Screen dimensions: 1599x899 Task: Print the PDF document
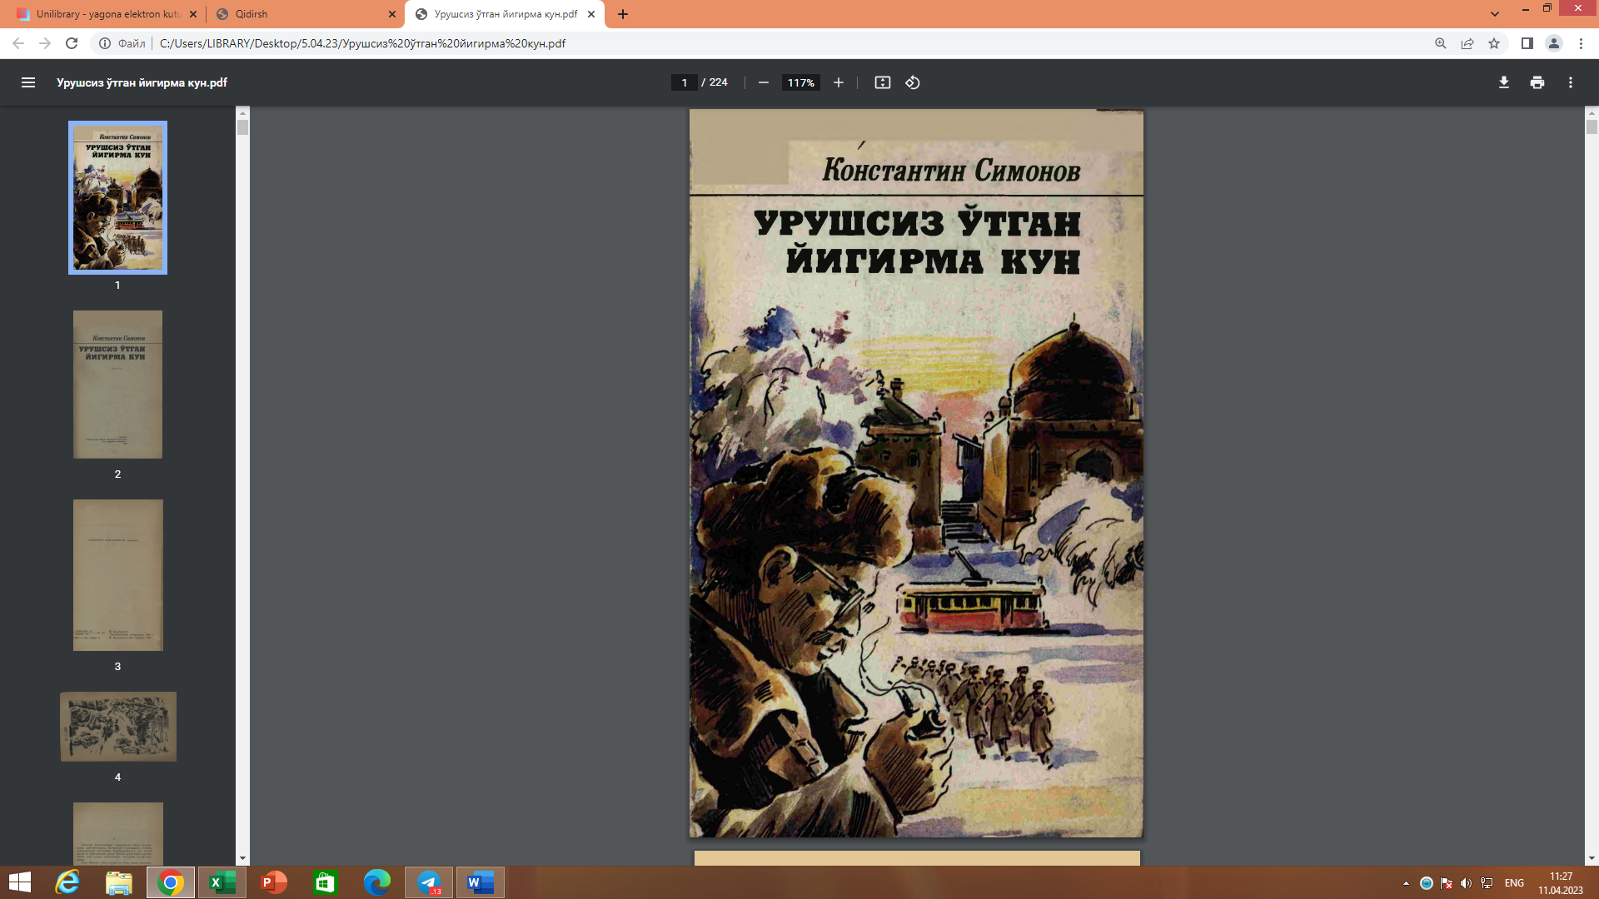tap(1537, 82)
